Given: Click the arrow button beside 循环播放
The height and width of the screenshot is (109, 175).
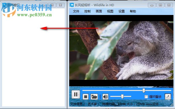Looking at the screenshot, I should pos(168,97).
